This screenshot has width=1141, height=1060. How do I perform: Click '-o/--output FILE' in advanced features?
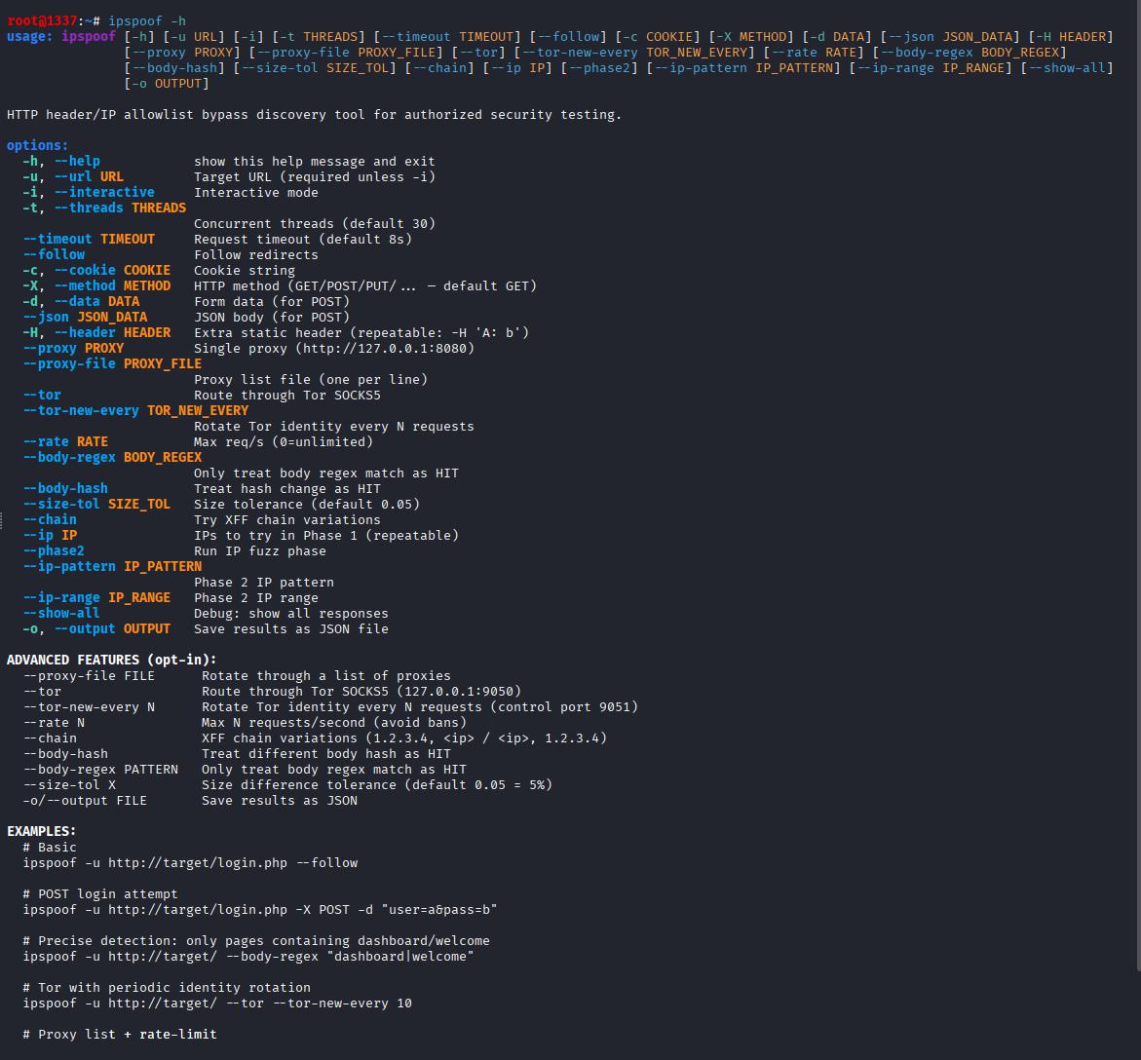pos(85,800)
